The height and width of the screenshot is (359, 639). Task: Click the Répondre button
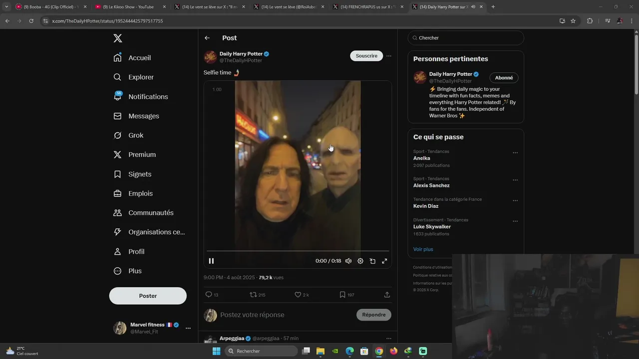click(x=374, y=315)
